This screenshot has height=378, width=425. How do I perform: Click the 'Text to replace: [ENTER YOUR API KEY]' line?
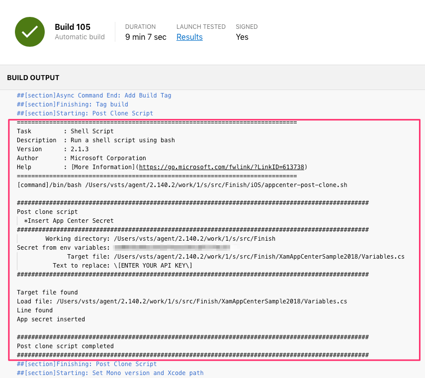(122, 266)
